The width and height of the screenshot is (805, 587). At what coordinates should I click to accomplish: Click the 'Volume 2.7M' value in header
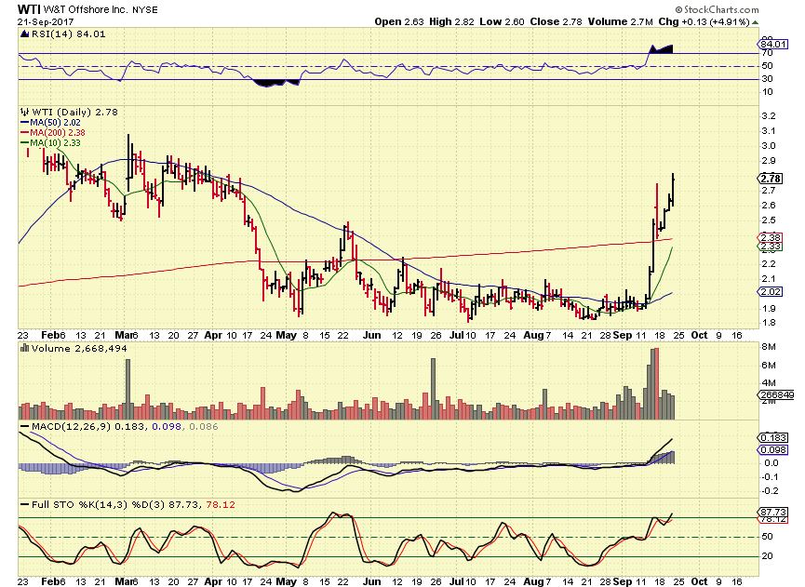click(620, 21)
